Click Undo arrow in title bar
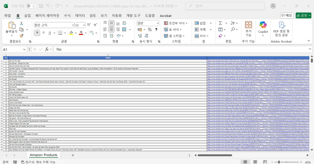The image size is (314, 164). point(48,6)
